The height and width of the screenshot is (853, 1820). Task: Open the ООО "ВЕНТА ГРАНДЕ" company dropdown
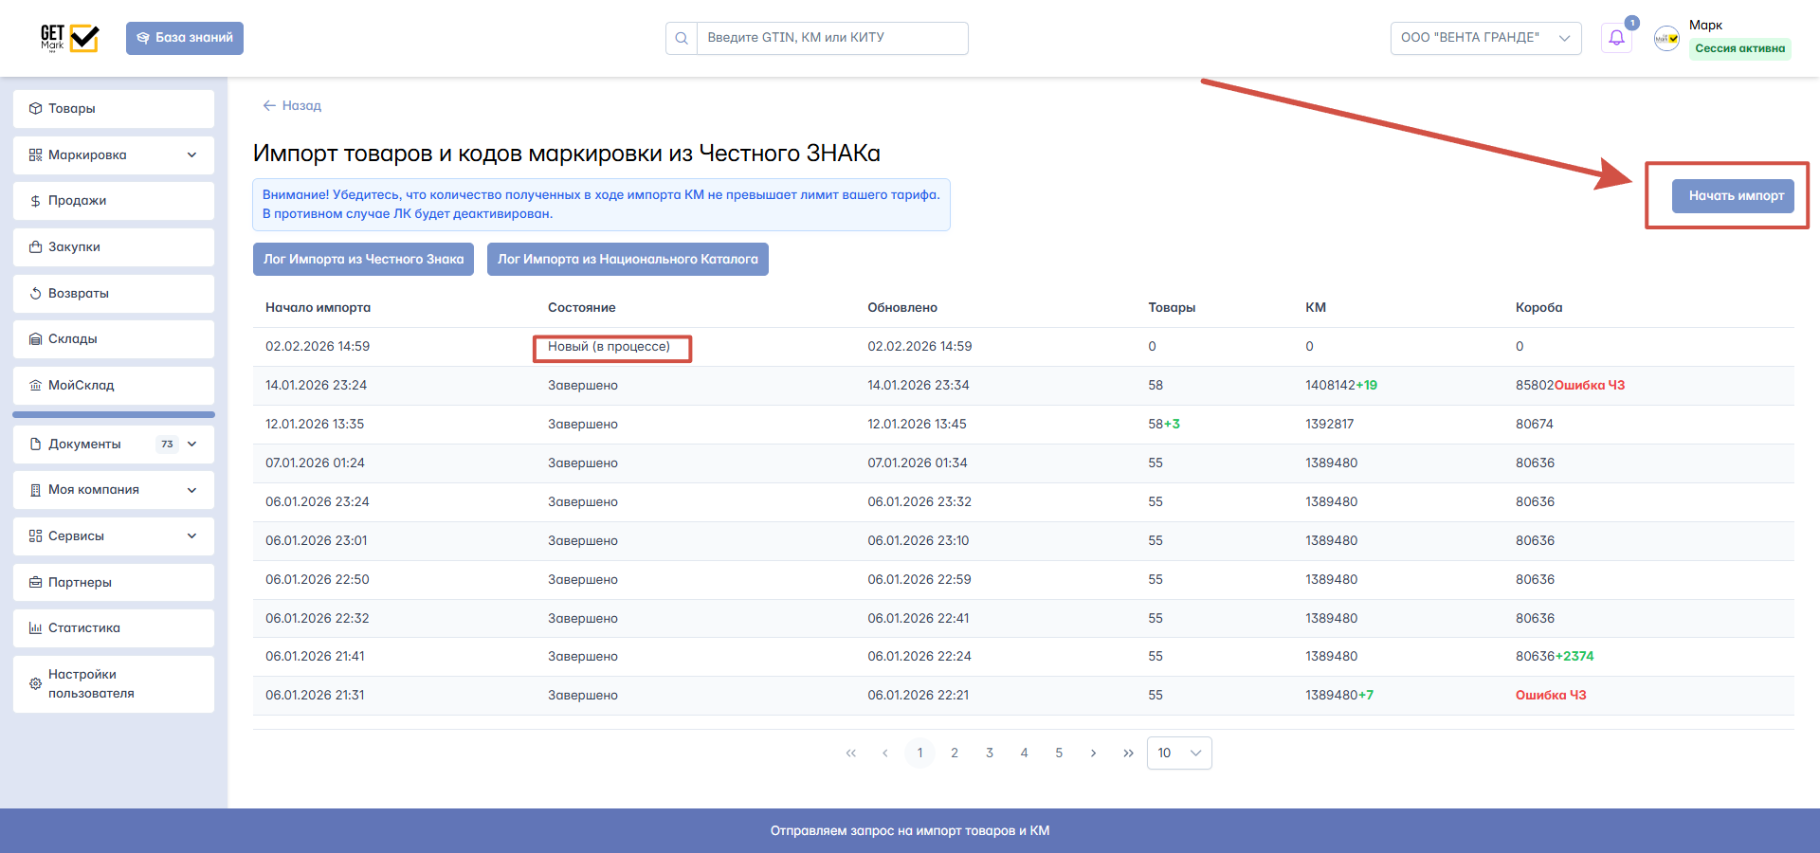tap(1485, 38)
